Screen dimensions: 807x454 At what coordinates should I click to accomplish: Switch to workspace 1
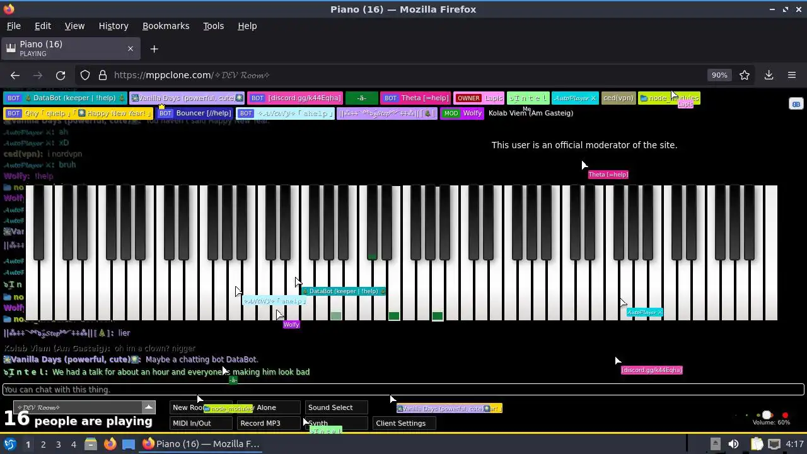(28, 444)
